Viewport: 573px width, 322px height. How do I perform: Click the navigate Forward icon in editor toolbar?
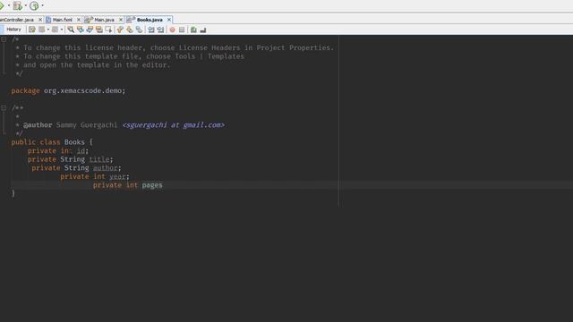point(55,30)
